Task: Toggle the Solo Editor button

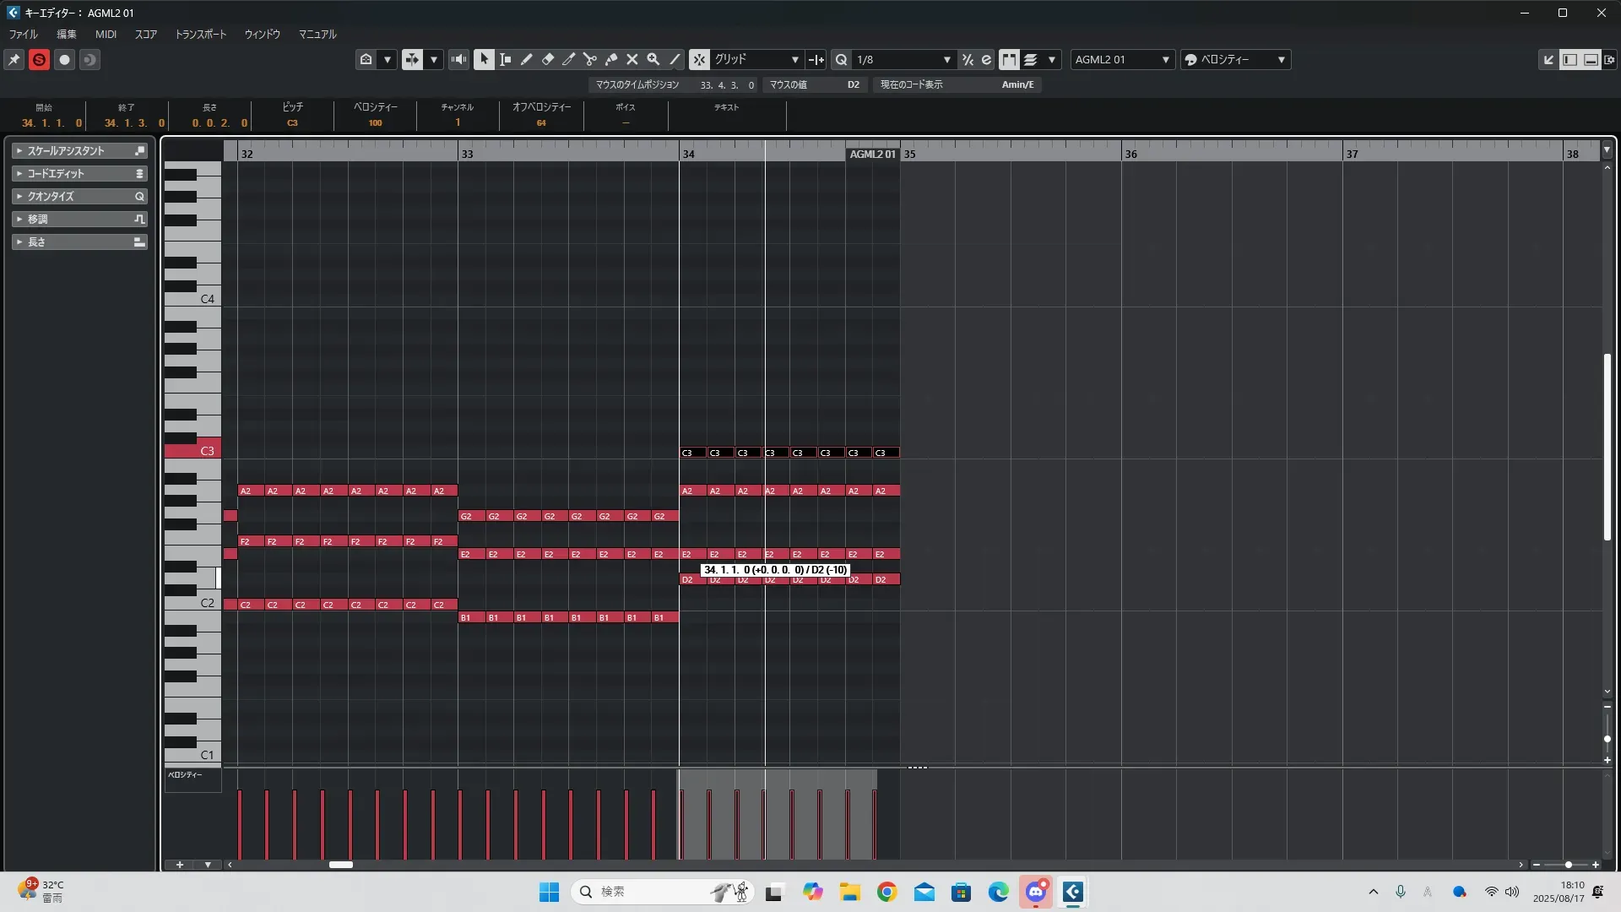Action: pyautogui.click(x=39, y=59)
